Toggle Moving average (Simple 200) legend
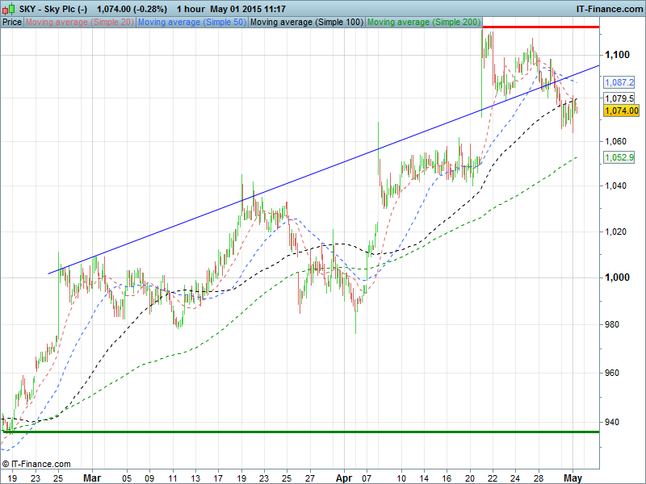Viewport: 646px width, 484px height. pyautogui.click(x=424, y=22)
